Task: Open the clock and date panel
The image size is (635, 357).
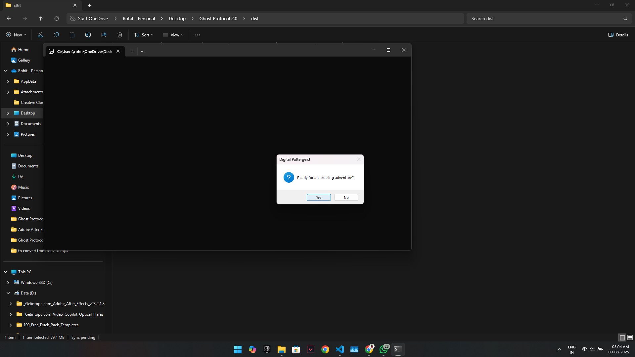Action: [x=618, y=349]
